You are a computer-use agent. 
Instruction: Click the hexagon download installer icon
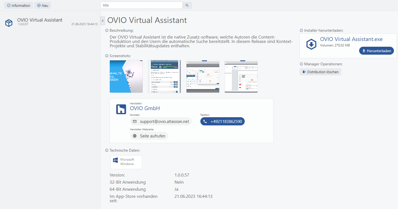click(311, 44)
